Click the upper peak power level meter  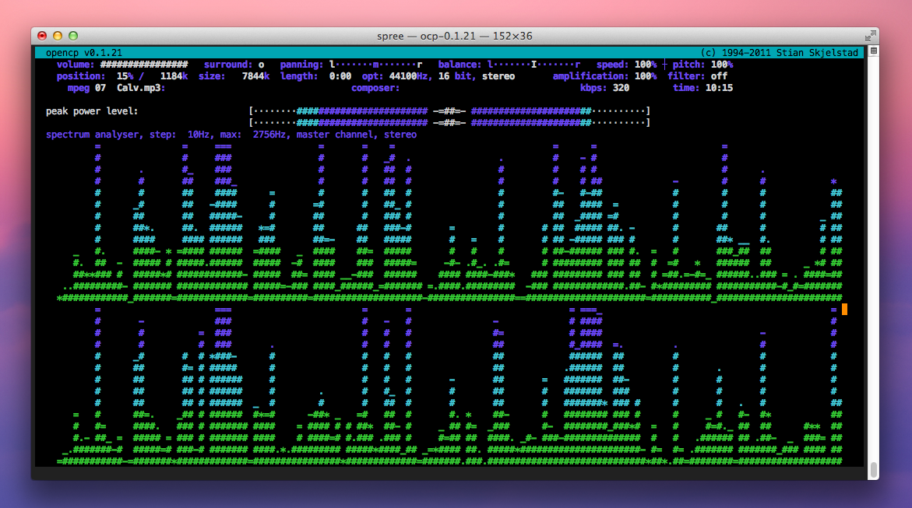pyautogui.click(x=449, y=111)
